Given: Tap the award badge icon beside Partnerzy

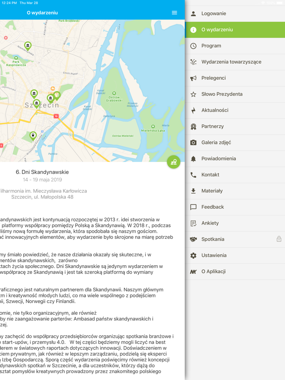Looking at the screenshot, I should pyautogui.click(x=193, y=127).
